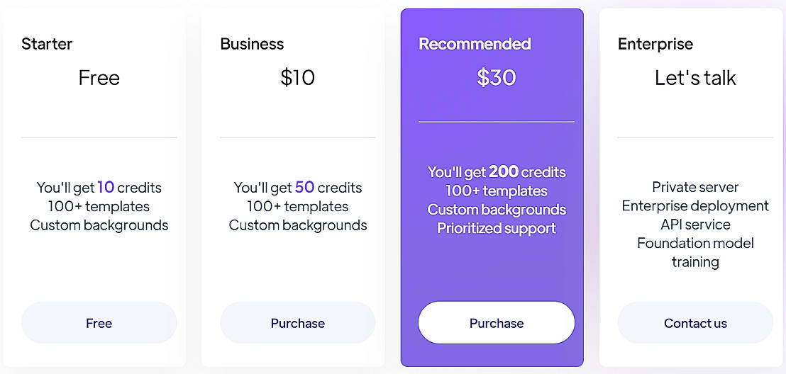The image size is (786, 374).
Task: Click the Contact us button
Action: pos(695,323)
